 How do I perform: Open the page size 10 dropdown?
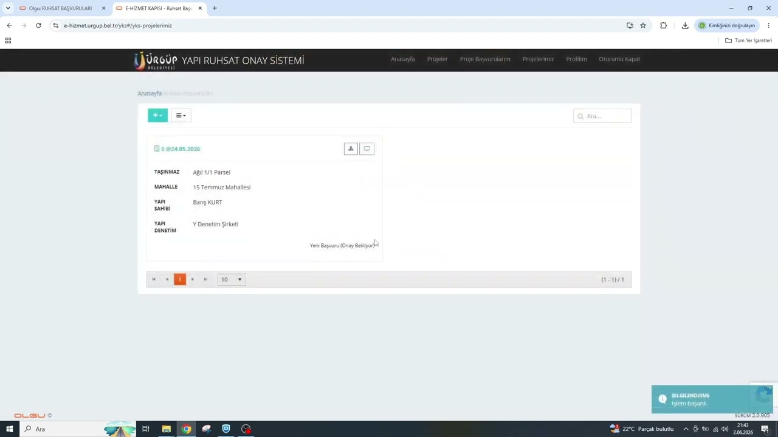click(x=232, y=279)
